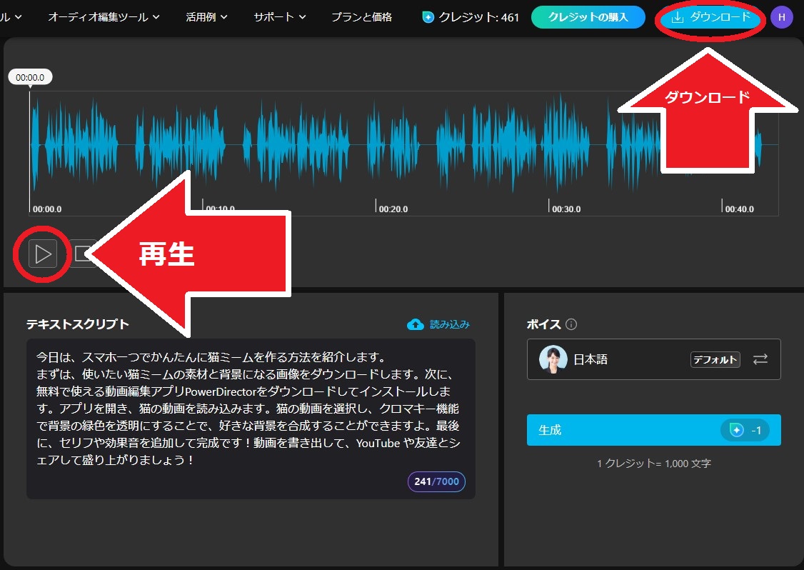Click the credit shield icon in header
Viewport: 804px width, 570px height.
click(x=428, y=17)
